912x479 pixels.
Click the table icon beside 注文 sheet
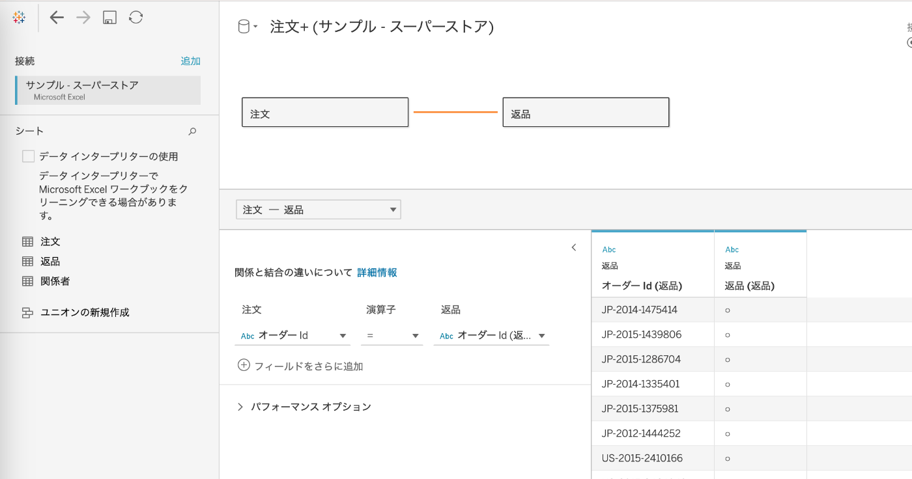pos(27,241)
